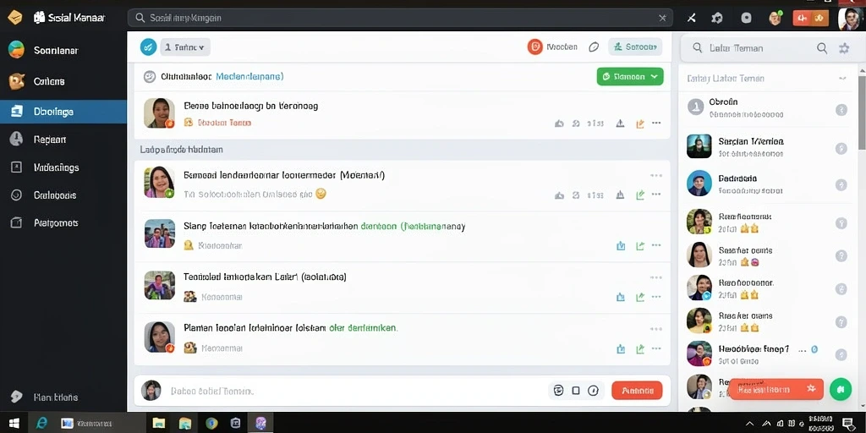Image resolution: width=866 pixels, height=433 pixels.
Task: Focus the top search bar field
Action: click(400, 18)
